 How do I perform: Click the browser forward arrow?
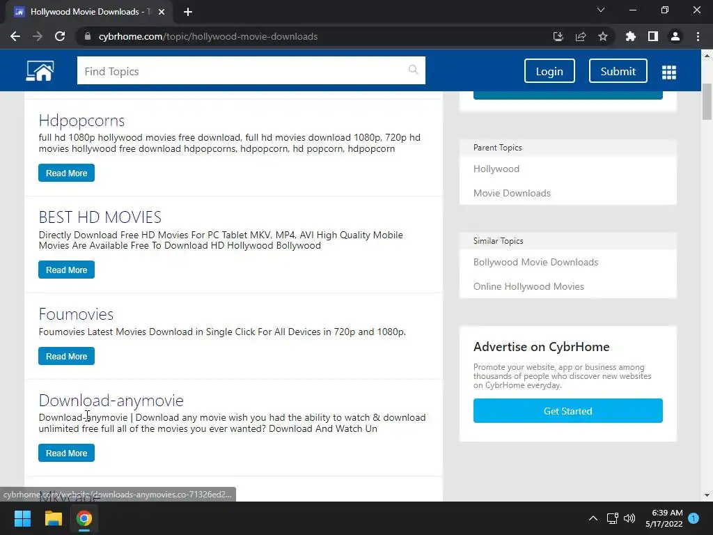[x=38, y=36]
